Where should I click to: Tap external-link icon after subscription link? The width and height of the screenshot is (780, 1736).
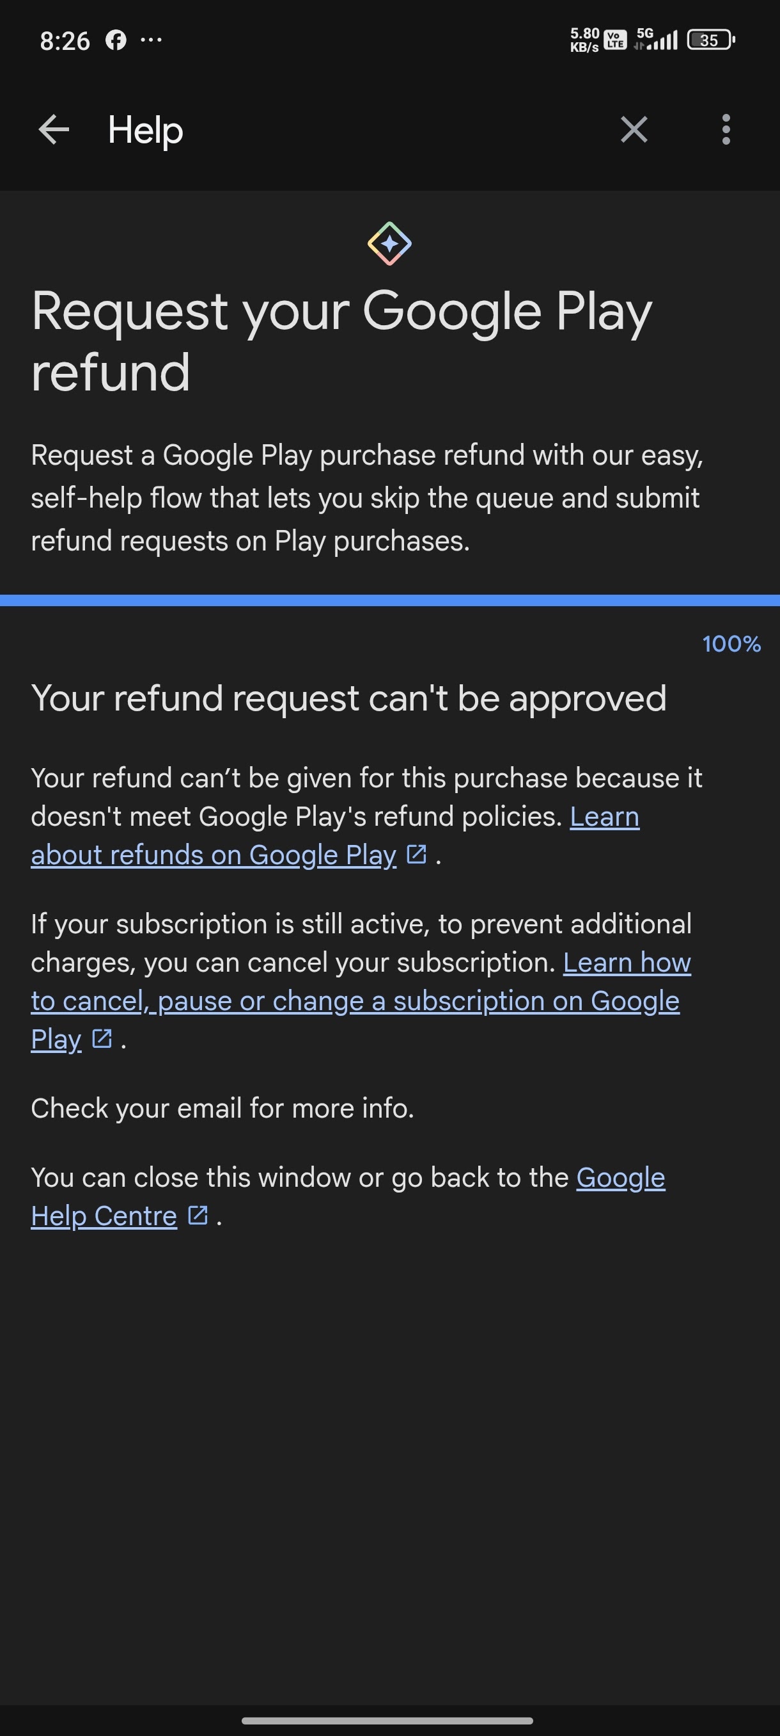click(x=102, y=1038)
